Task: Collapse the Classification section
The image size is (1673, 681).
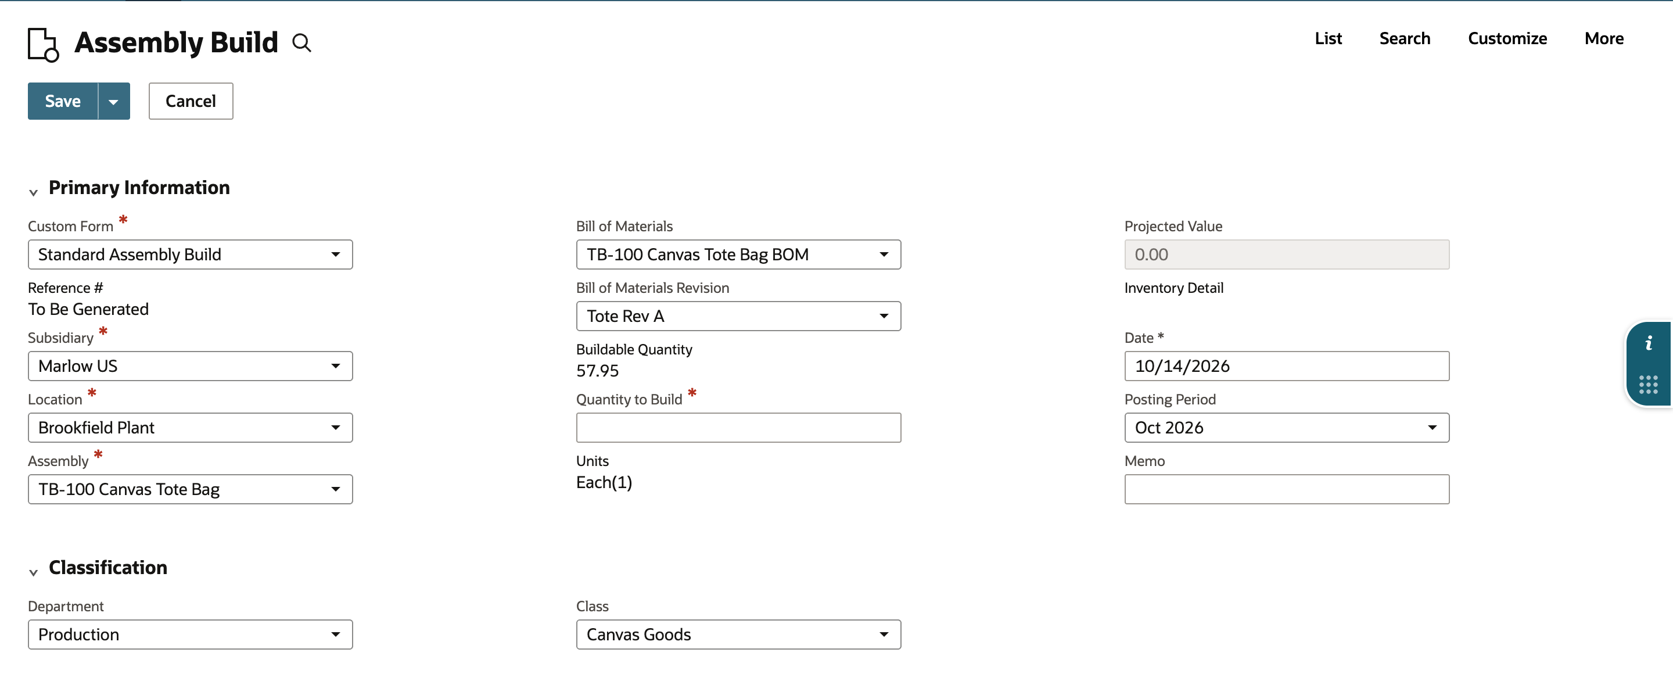Action: pyautogui.click(x=33, y=572)
